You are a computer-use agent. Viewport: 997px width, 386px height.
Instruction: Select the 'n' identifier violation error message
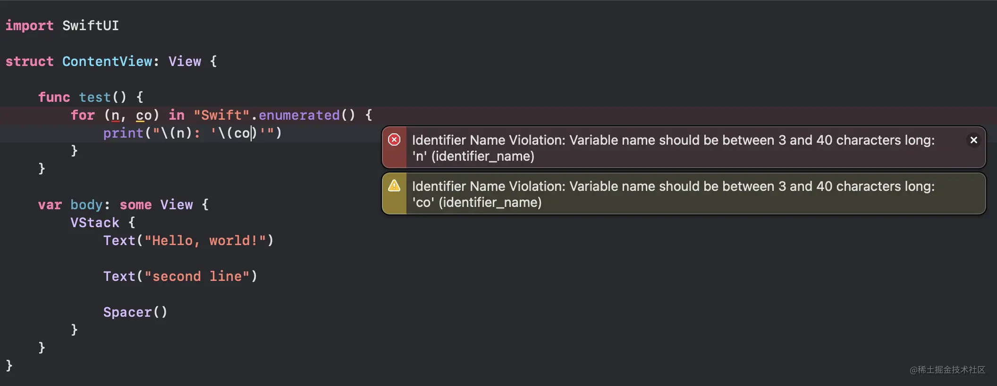[673, 148]
